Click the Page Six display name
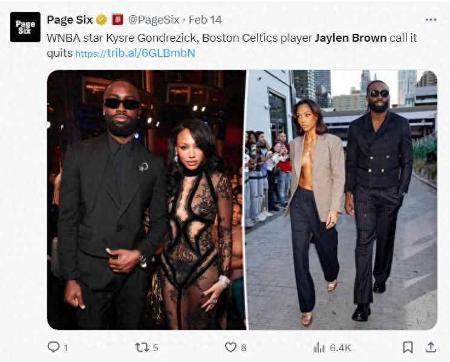This screenshot has width=450, height=362. [x=70, y=20]
